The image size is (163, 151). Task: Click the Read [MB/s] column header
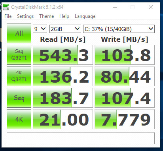pos(63,39)
